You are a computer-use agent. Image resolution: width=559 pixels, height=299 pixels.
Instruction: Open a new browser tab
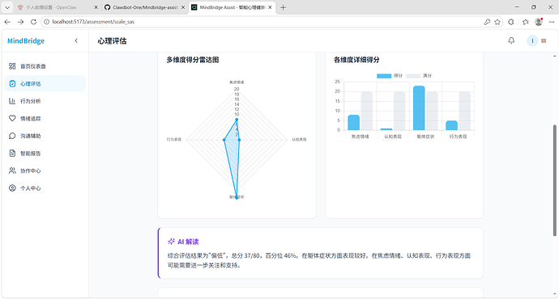[283, 7]
